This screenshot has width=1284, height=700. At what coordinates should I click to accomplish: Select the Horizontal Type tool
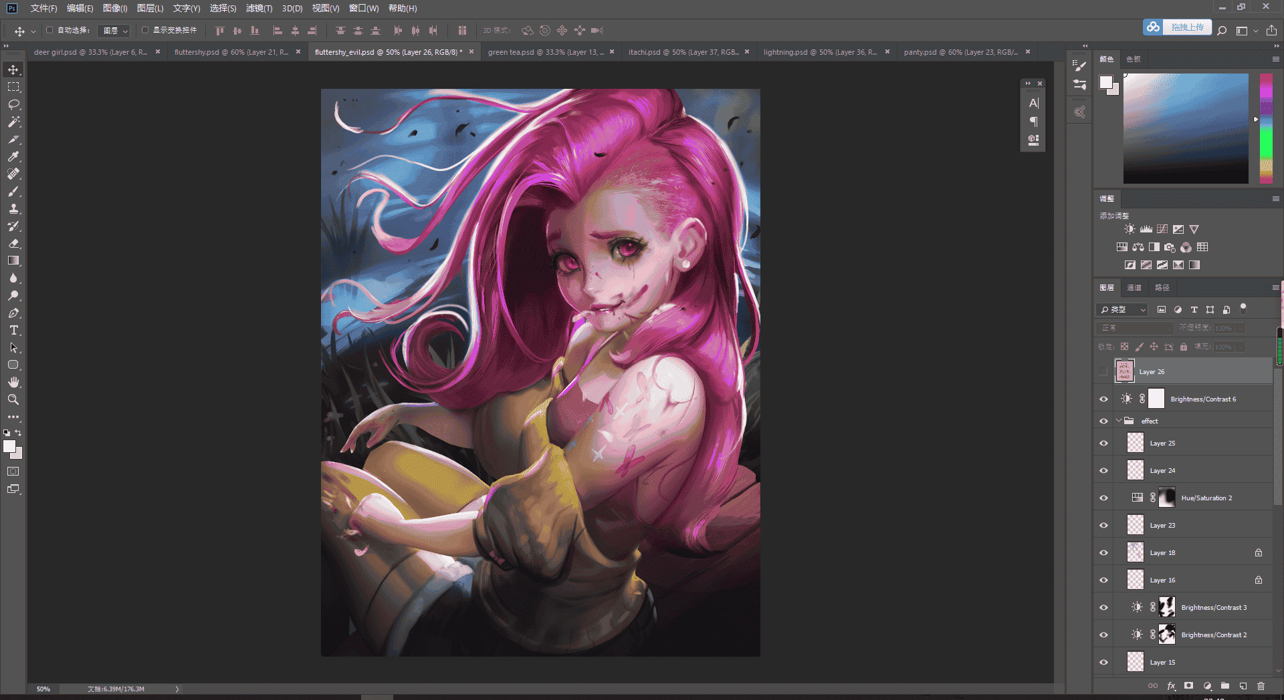coord(13,330)
